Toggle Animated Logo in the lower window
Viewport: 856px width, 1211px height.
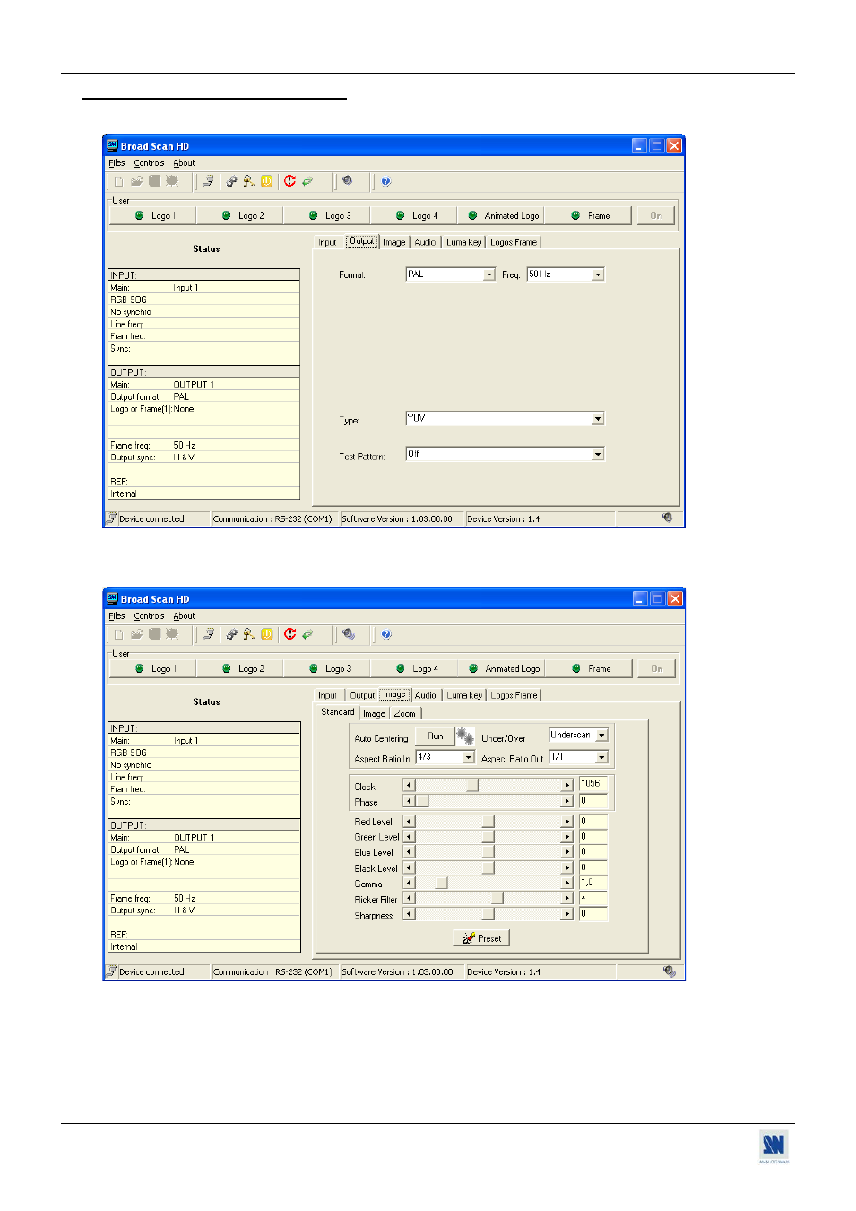coord(503,669)
